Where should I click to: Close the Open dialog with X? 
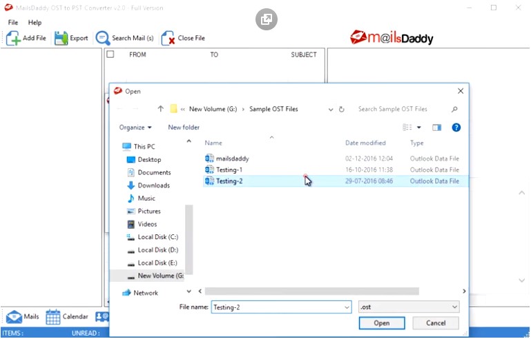(461, 91)
